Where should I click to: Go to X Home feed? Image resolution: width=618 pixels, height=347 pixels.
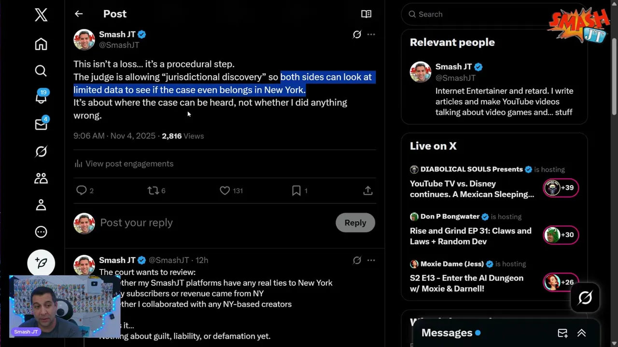tap(41, 44)
